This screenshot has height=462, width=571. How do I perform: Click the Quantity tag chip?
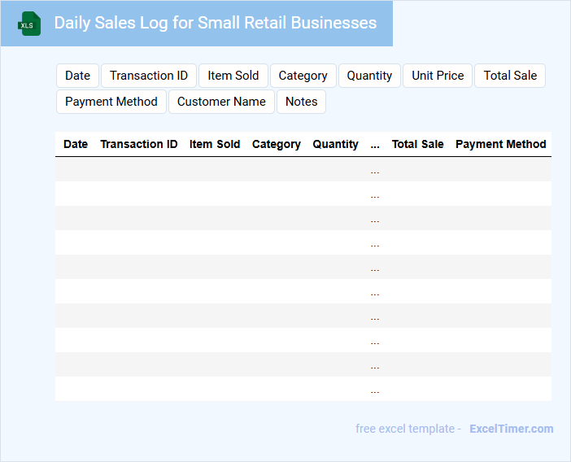pos(369,76)
